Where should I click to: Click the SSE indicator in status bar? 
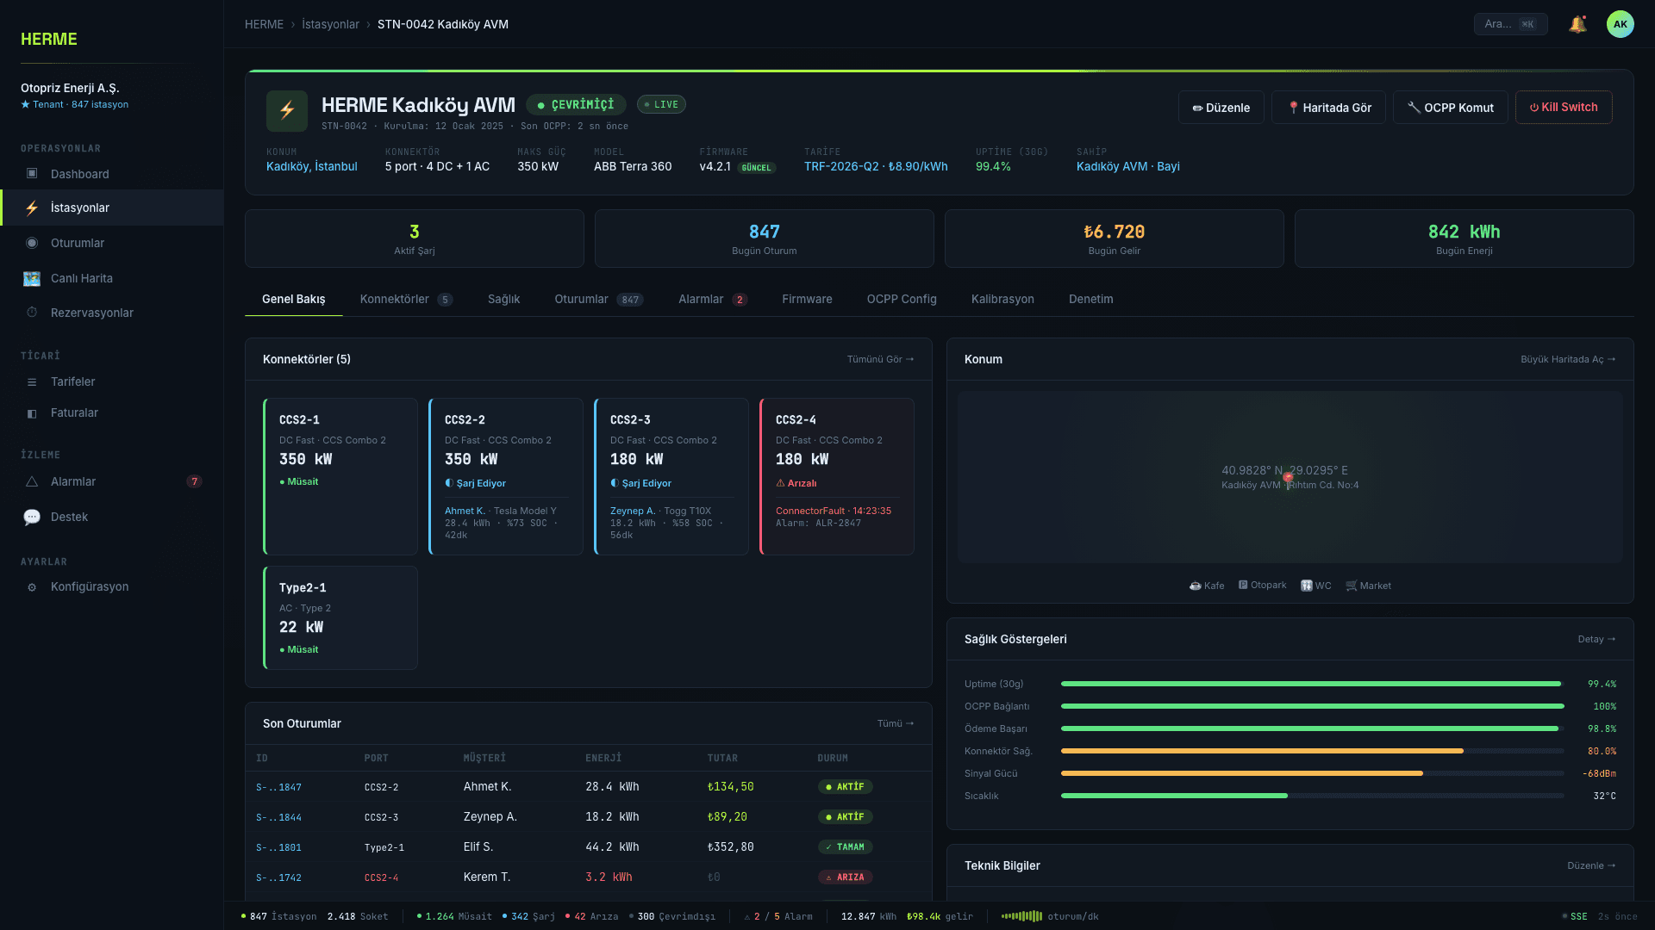(1575, 916)
